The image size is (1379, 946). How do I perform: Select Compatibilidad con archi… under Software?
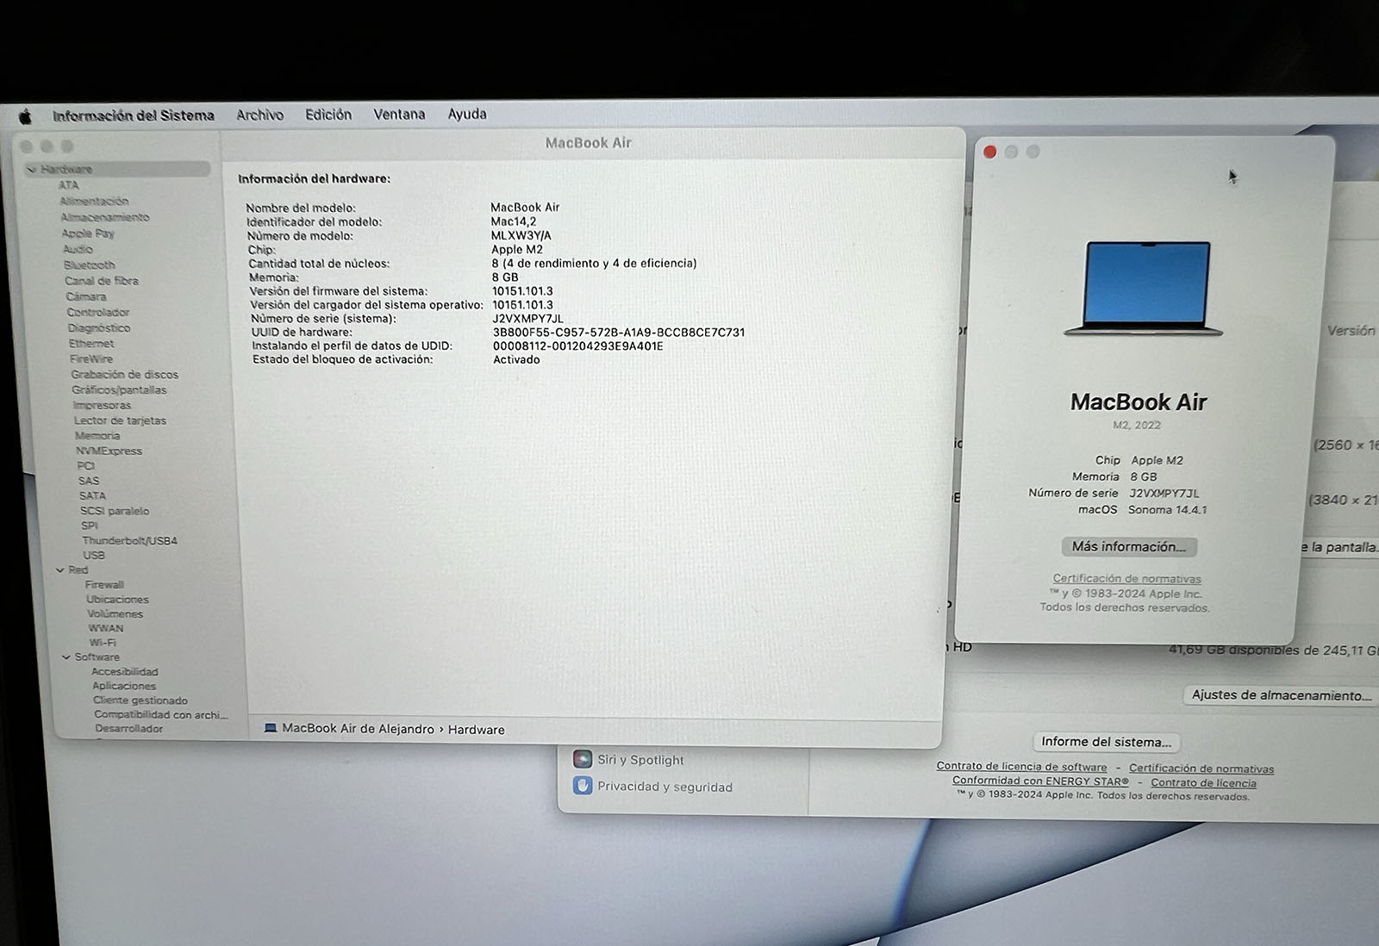tap(161, 715)
